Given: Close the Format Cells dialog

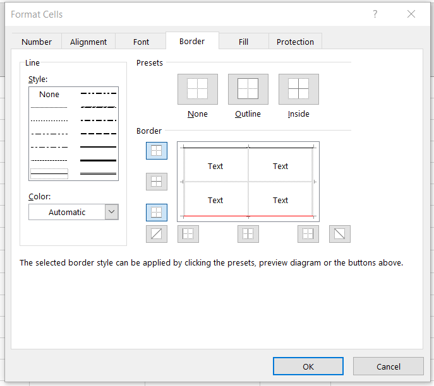Looking at the screenshot, I should (411, 14).
